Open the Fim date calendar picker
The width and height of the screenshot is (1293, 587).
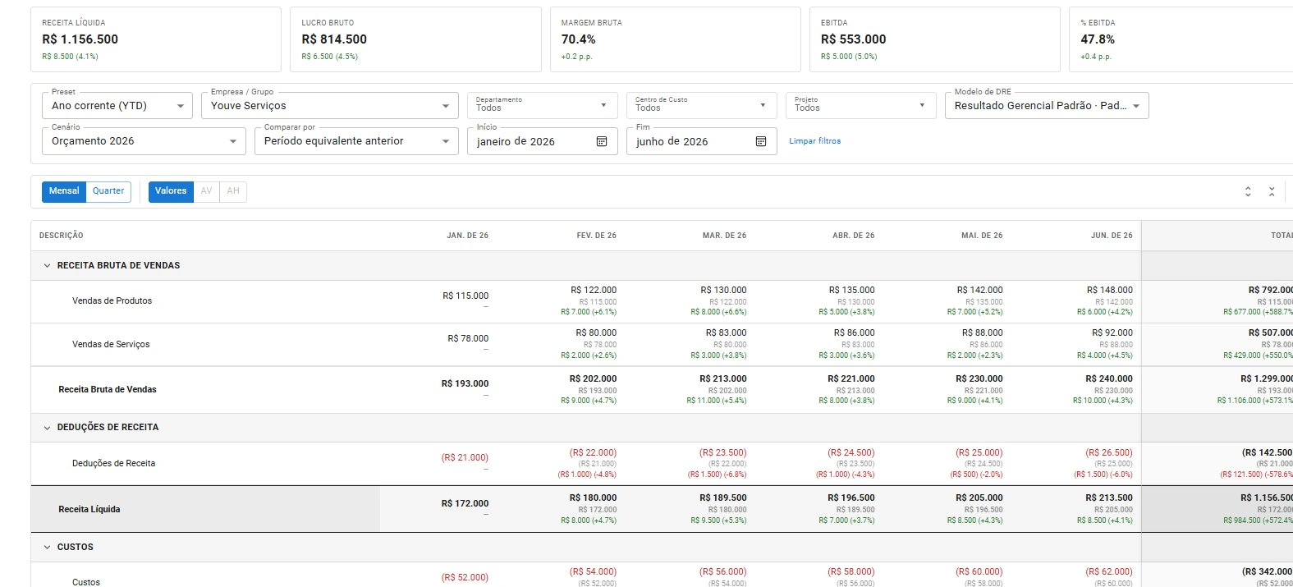[761, 141]
